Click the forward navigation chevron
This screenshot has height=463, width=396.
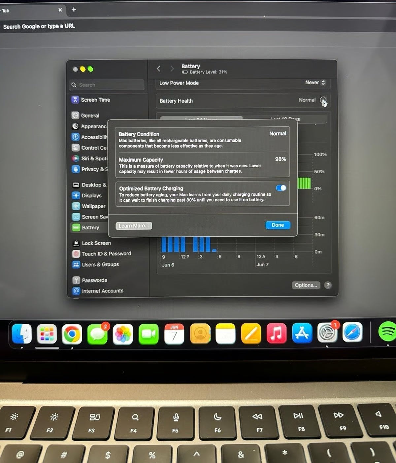(172, 69)
